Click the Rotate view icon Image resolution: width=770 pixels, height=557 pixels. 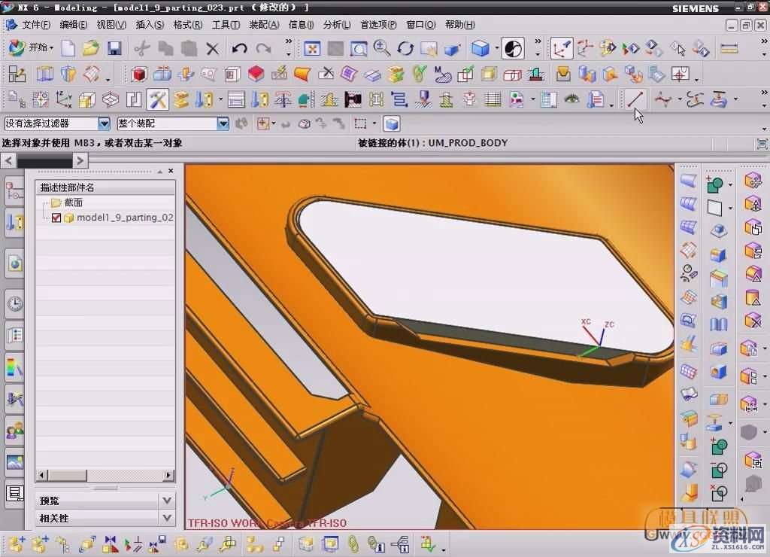tap(405, 49)
